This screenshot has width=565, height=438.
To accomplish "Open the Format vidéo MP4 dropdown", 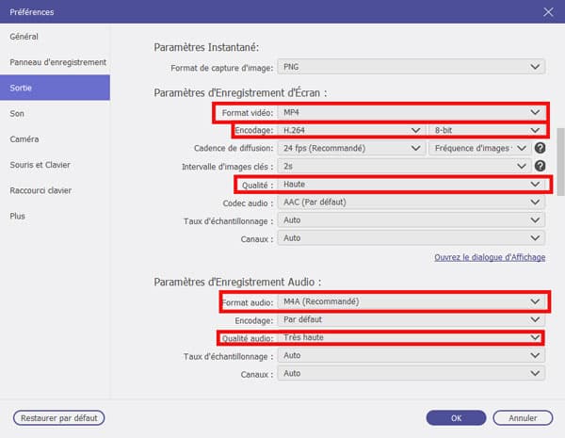I will tap(412, 111).
